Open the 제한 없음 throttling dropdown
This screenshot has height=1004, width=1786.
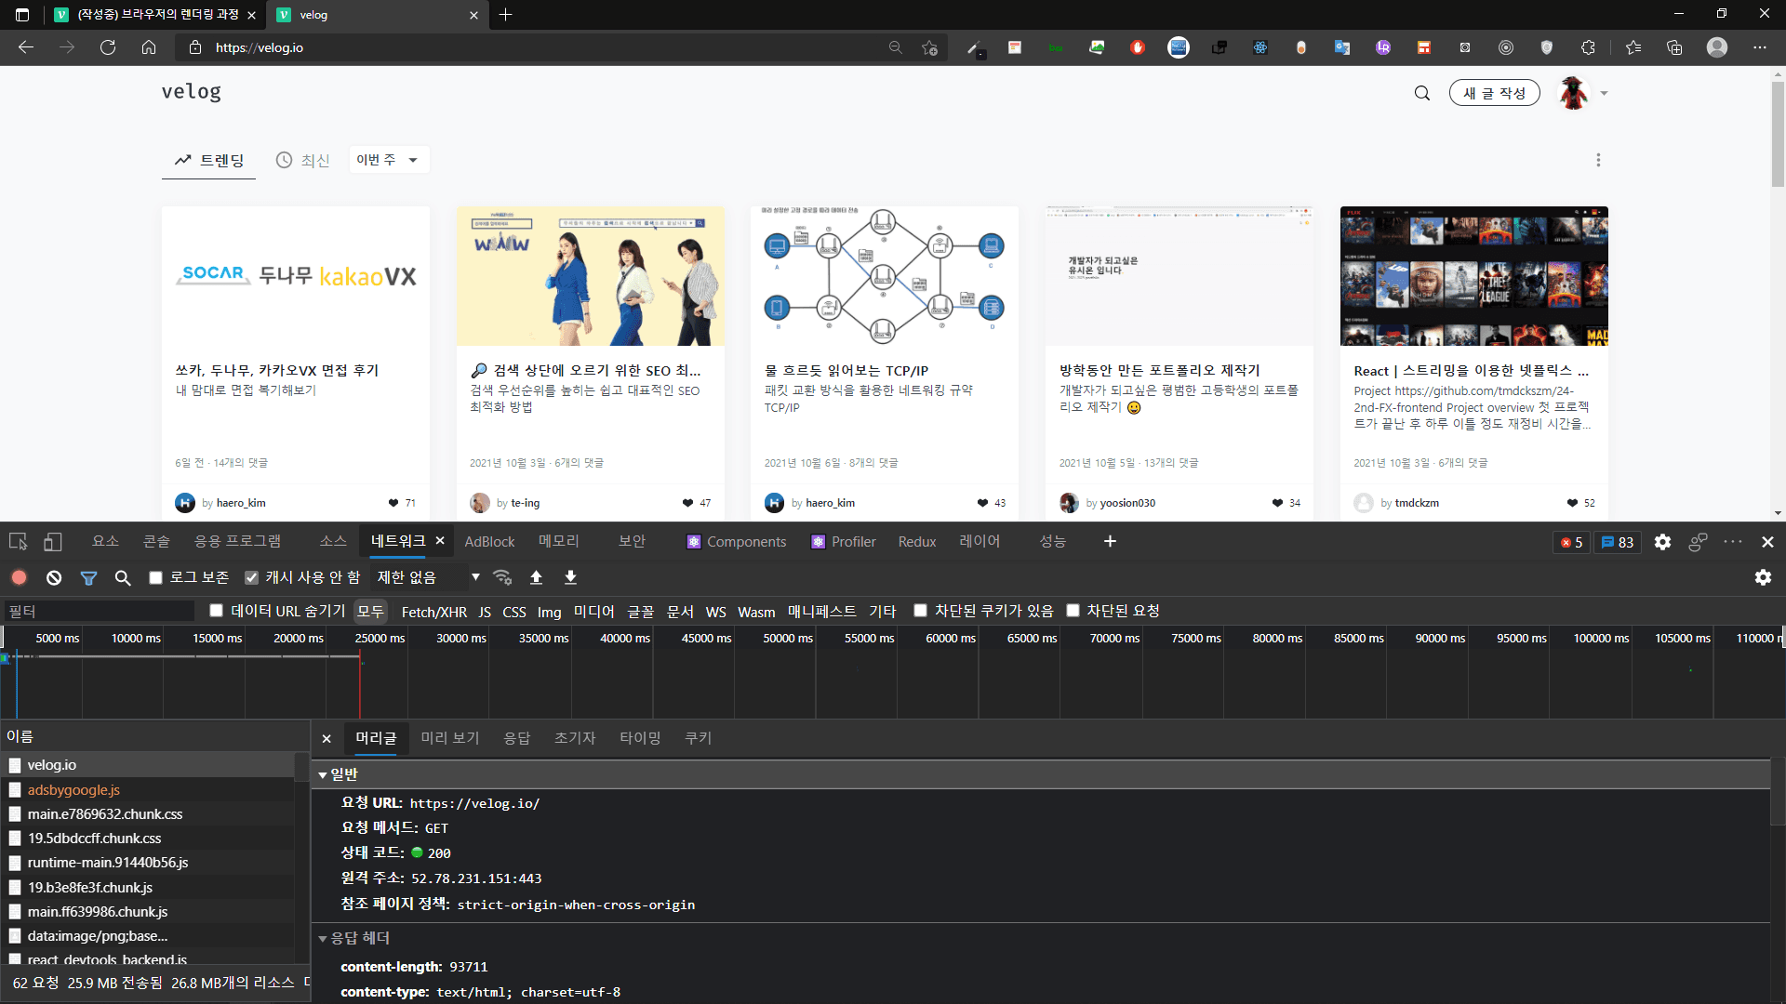click(x=428, y=577)
